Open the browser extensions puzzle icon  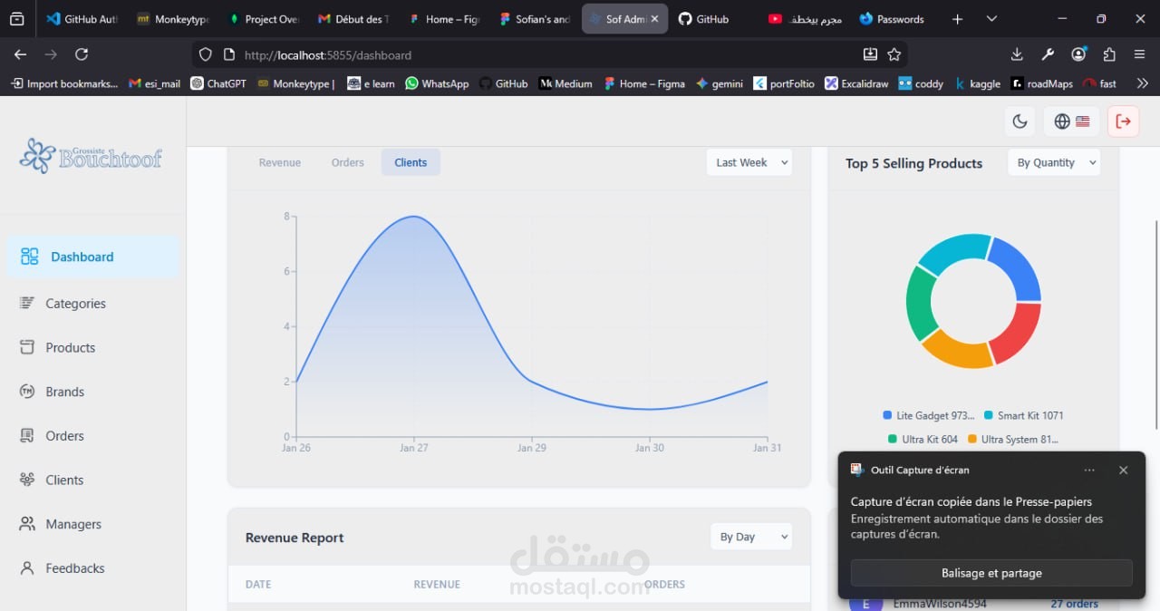tap(1109, 54)
